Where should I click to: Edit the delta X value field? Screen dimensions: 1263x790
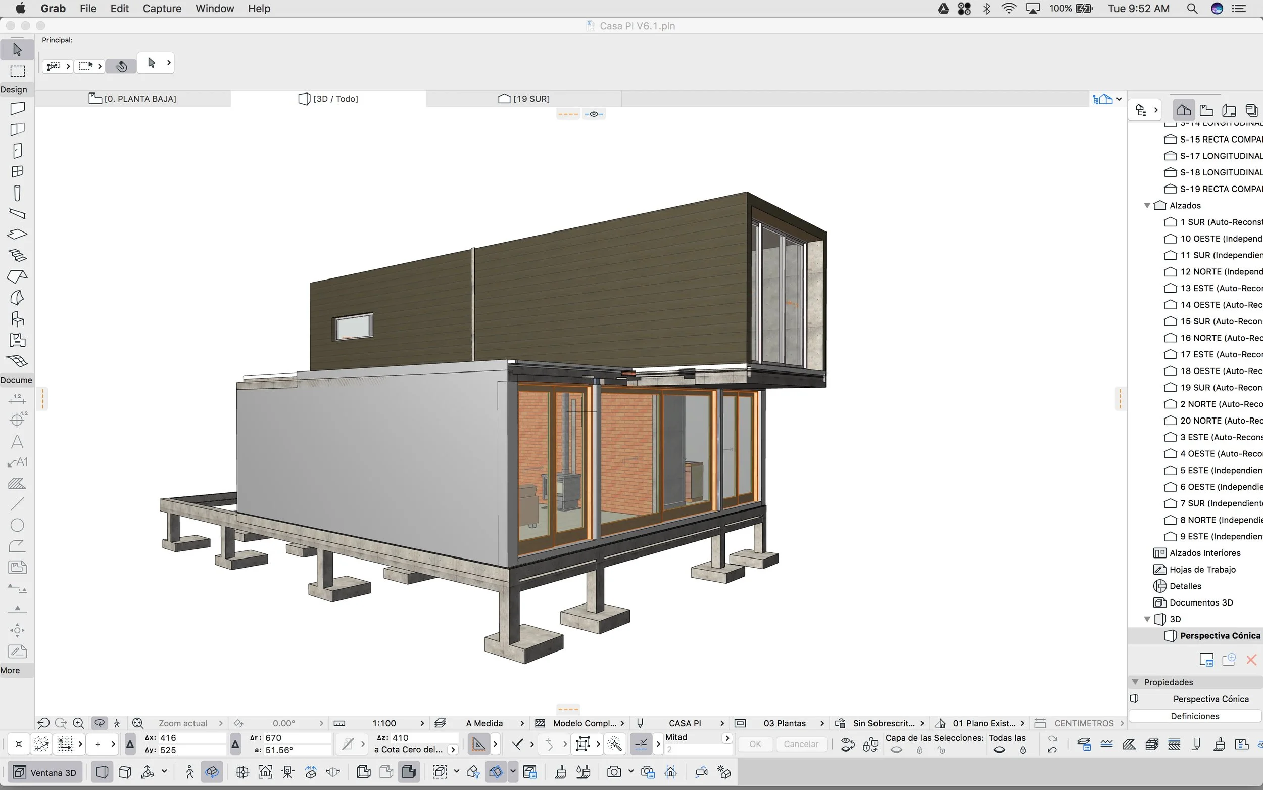coord(192,738)
